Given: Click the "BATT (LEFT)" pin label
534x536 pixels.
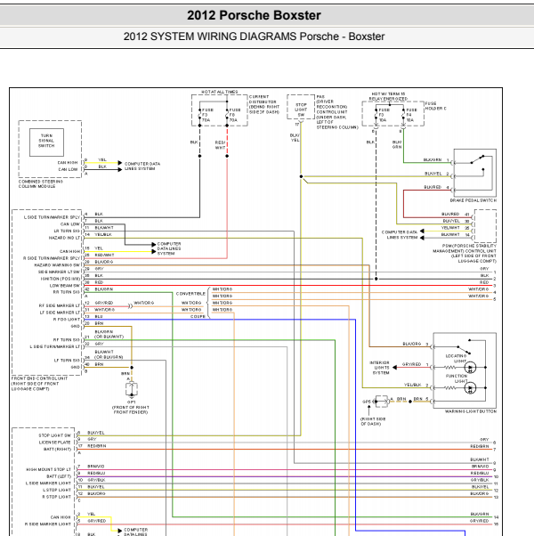Looking at the screenshot, I should coord(59,476).
